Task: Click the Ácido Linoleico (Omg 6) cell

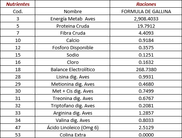Action: click(x=73, y=127)
